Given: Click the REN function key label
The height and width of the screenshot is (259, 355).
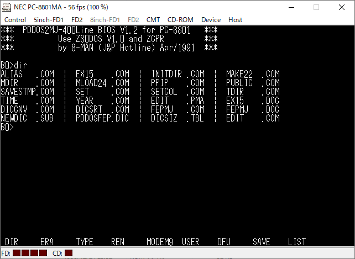Looking at the screenshot, I should (118, 242).
